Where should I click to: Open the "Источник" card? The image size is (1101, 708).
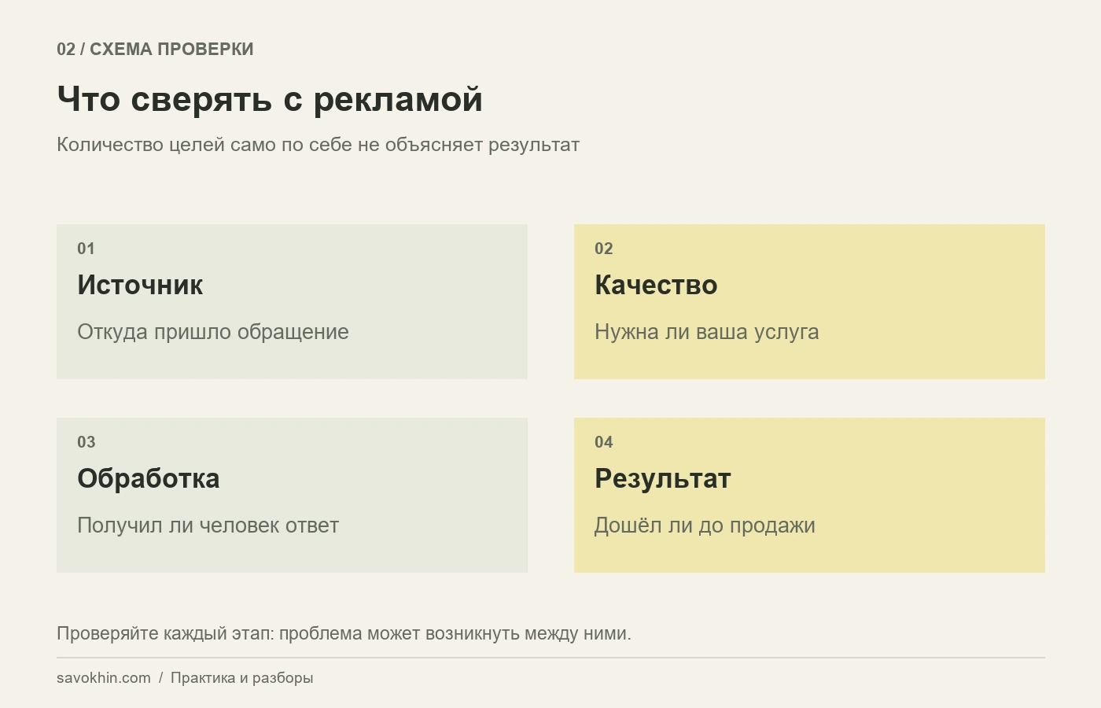[292, 301]
